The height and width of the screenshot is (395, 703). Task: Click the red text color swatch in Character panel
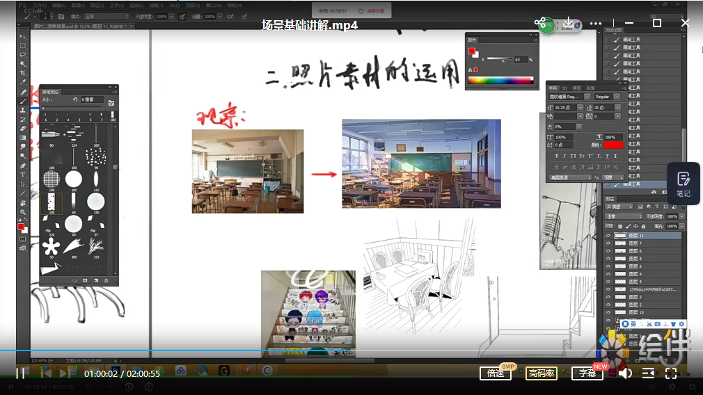(x=613, y=145)
